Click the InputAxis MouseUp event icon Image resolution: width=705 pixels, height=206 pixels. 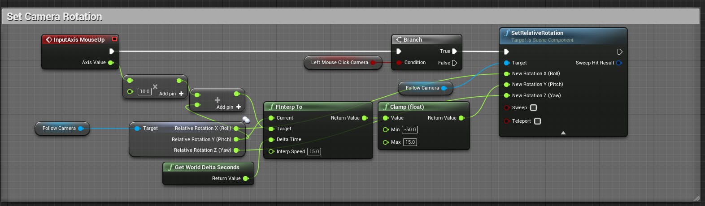point(49,39)
